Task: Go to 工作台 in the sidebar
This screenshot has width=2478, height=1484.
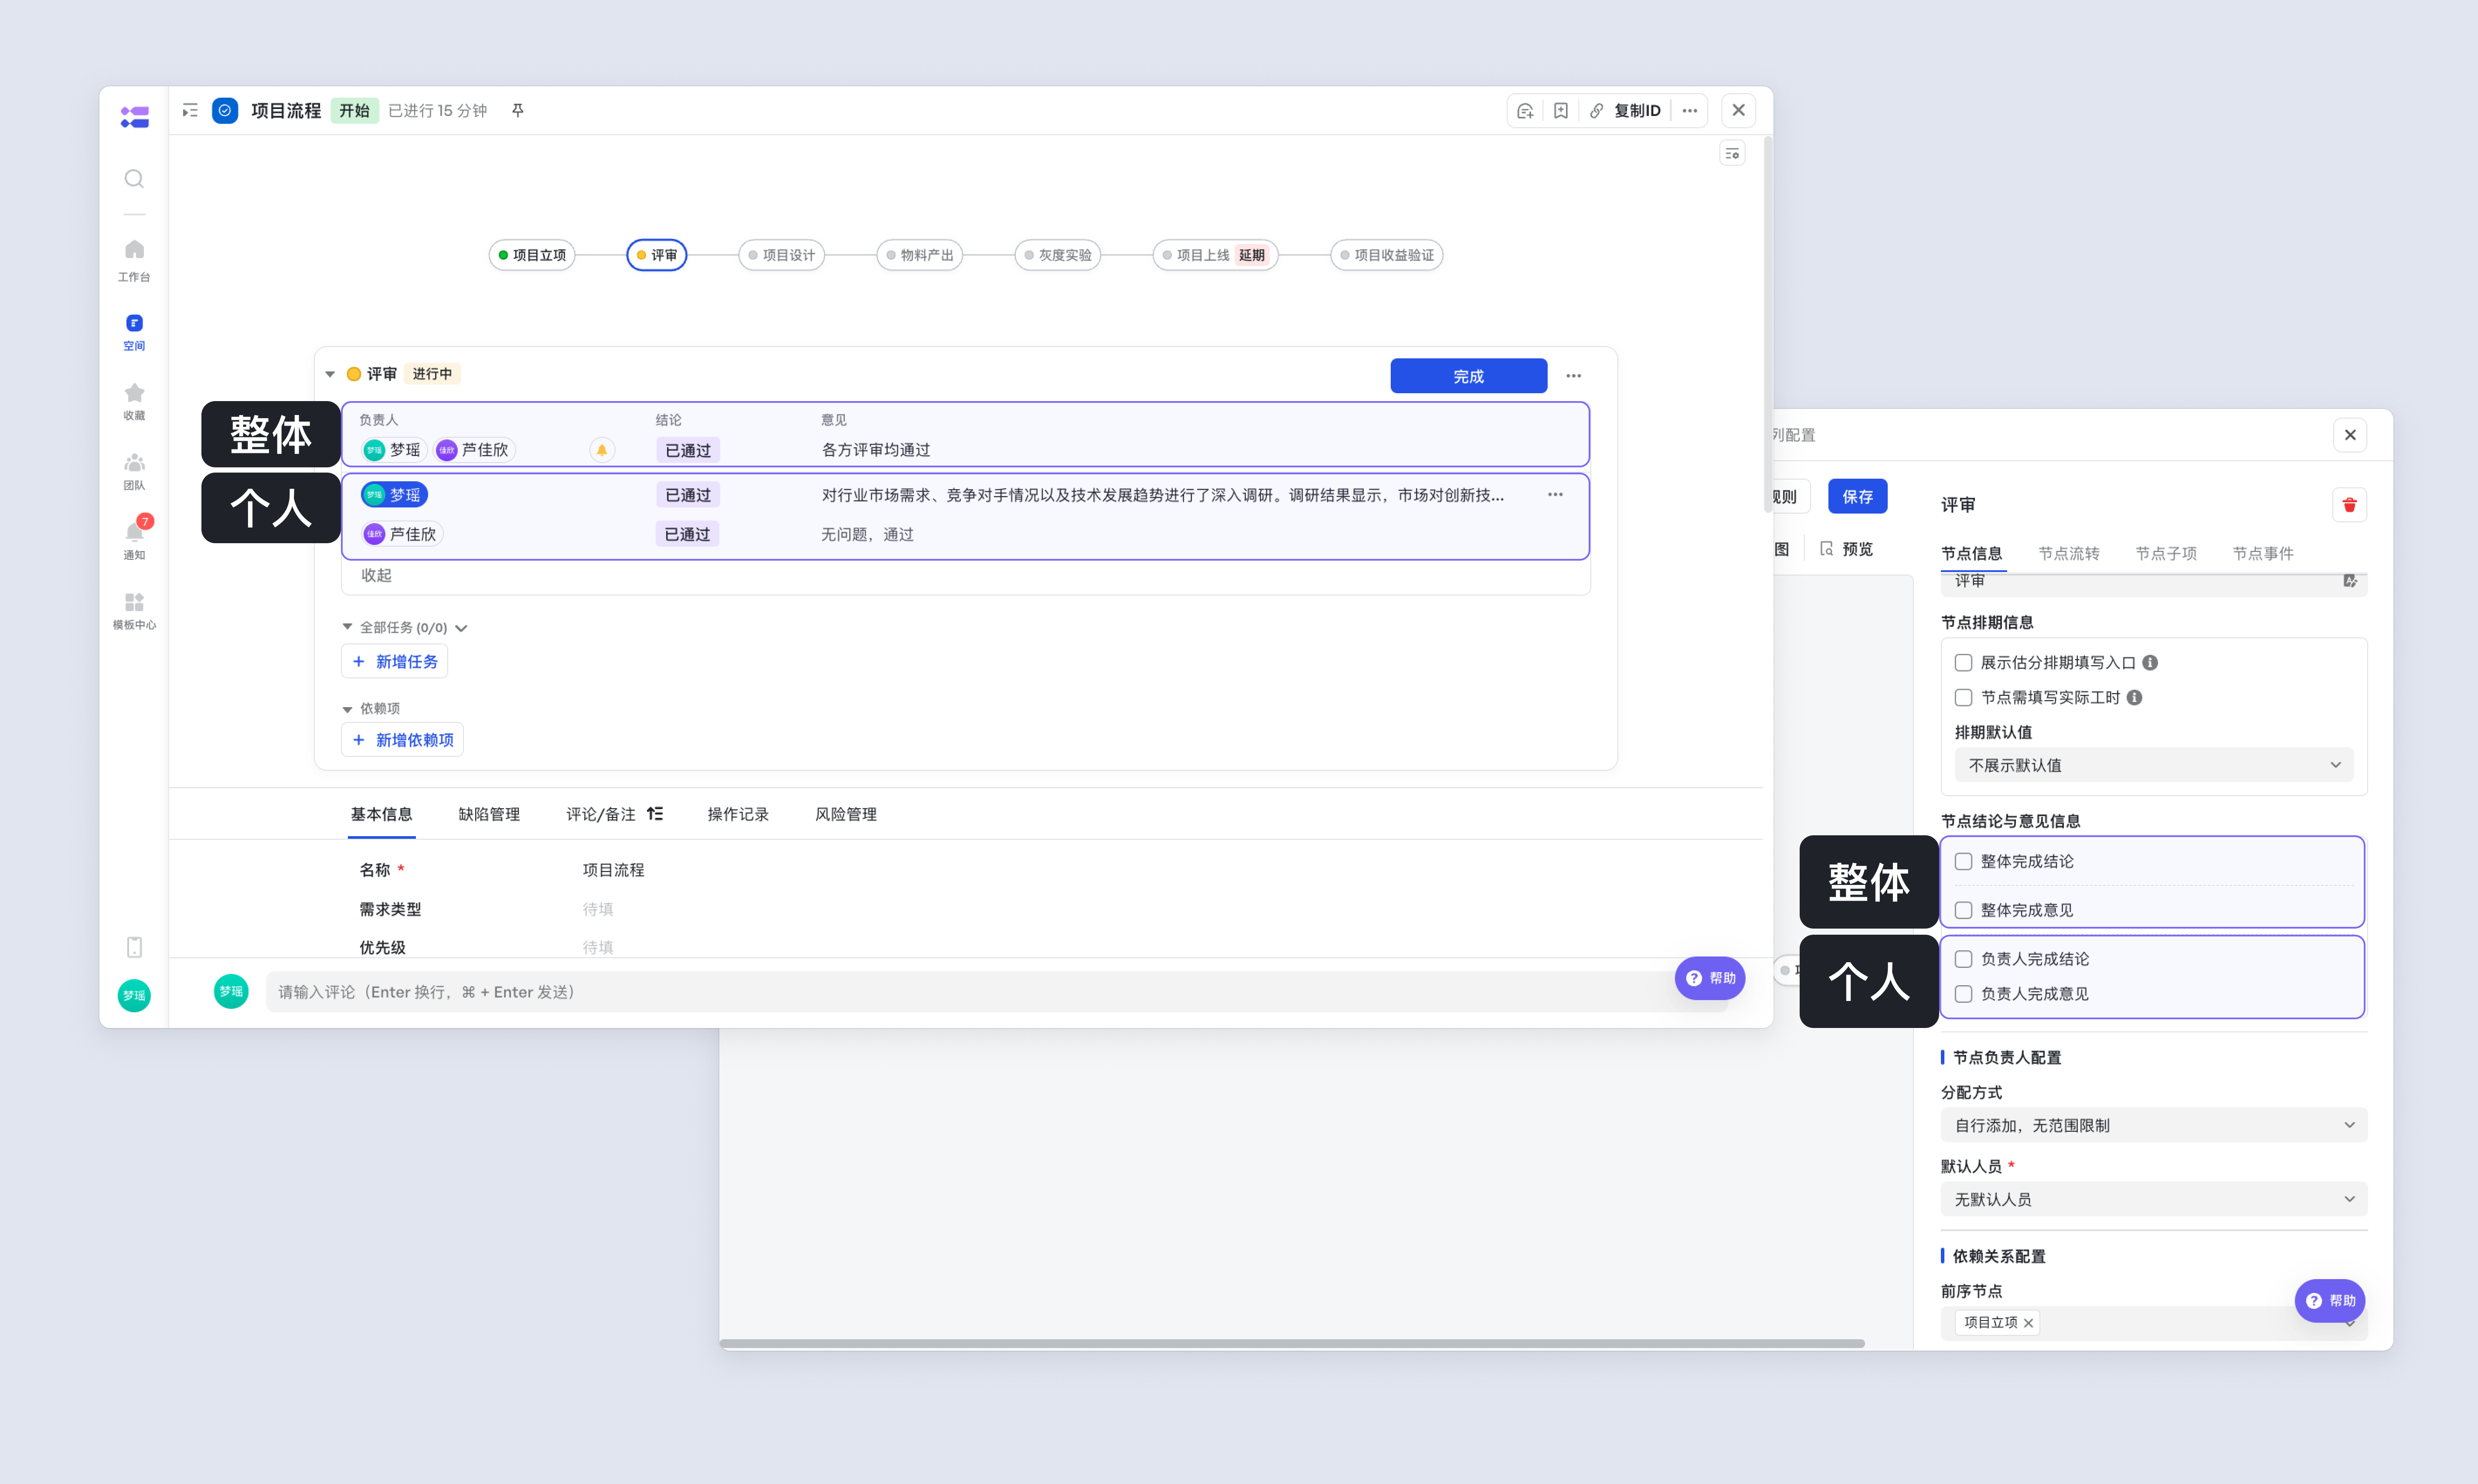Action: [x=134, y=260]
